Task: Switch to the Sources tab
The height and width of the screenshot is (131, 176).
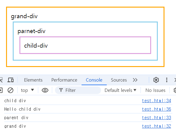Action: pos(119,80)
